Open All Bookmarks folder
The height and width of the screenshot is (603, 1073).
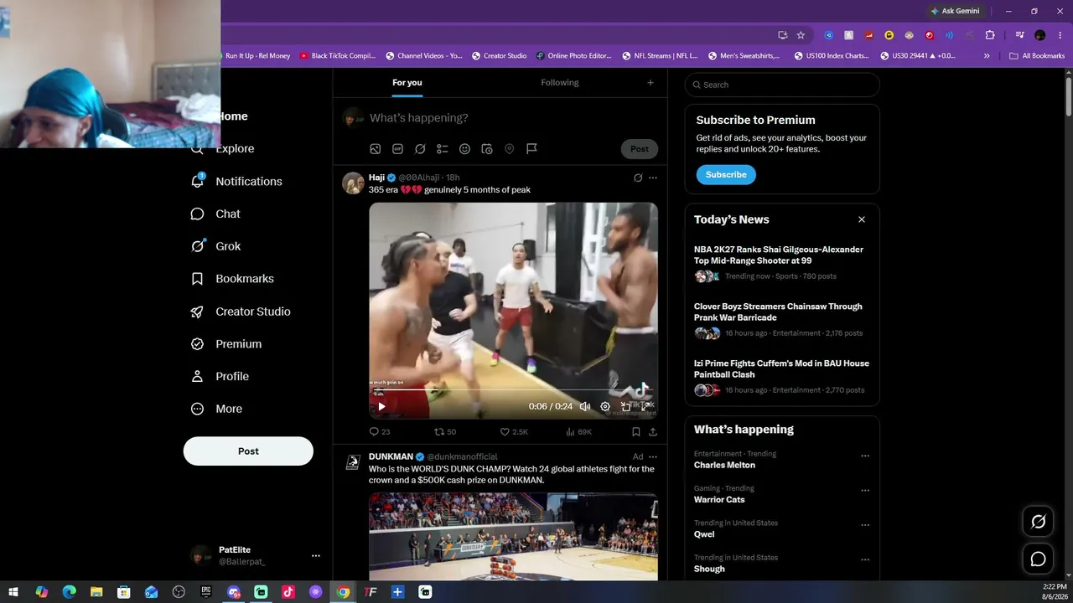(1037, 56)
